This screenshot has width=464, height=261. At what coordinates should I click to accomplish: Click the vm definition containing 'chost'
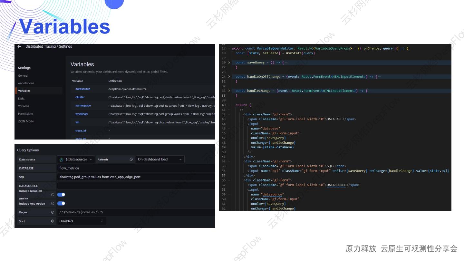162,122
